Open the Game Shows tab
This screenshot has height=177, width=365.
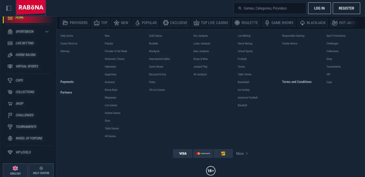point(279,23)
